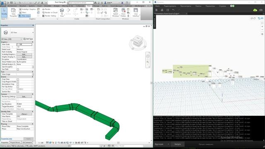Click Edit button for Visibility/Graphics overrides
Viewport: 265px width, 149px height.
click(x=24, y=54)
